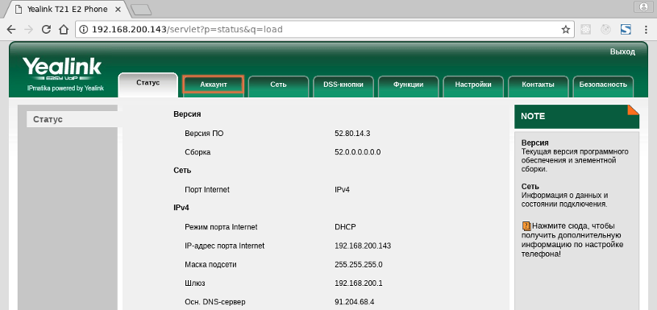Click the 'Нажмите сюда' help link

pyautogui.click(x=573, y=240)
